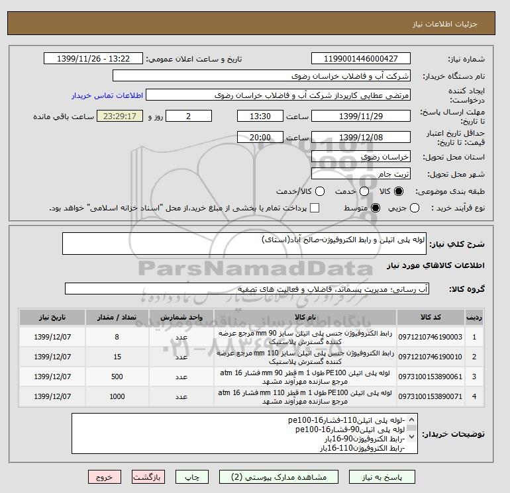The image size is (510, 493).
Task: Select the کالا/خدمت radio button
Action: [320, 191]
